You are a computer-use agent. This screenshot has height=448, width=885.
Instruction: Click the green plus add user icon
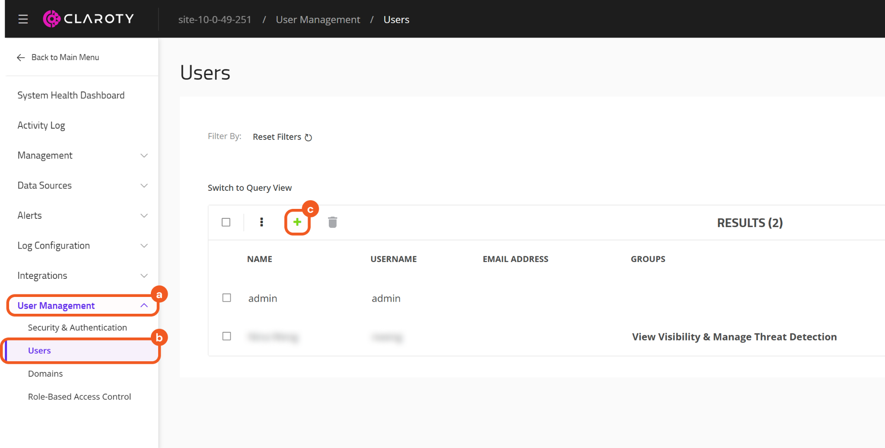297,222
